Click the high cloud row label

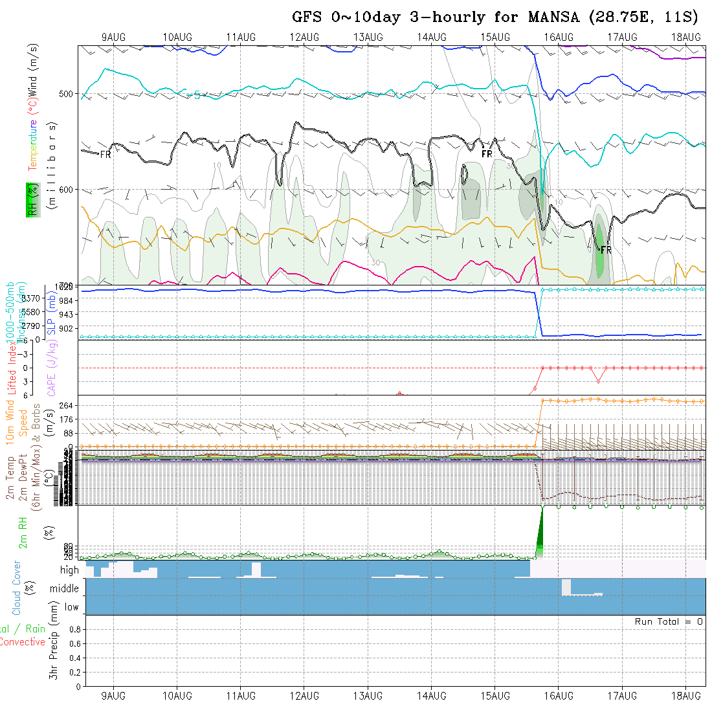[69, 570]
